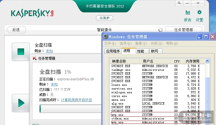Maximize Windows Task Manager window
Screen dimensions: 216x125
tap(206, 37)
